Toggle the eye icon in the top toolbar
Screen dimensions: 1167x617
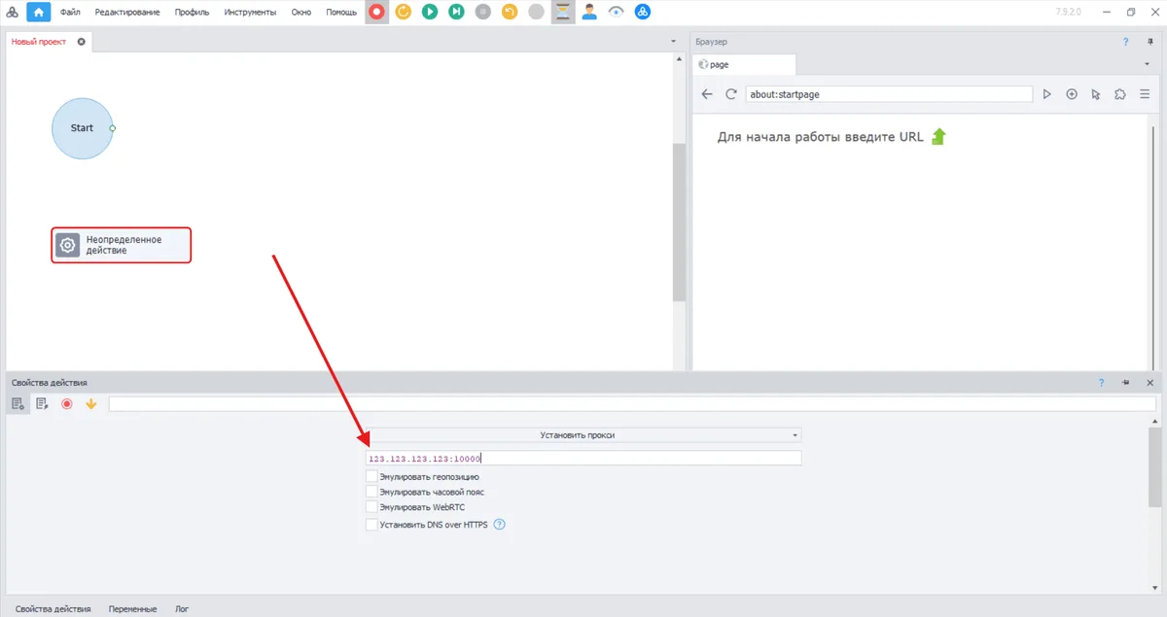click(x=617, y=13)
